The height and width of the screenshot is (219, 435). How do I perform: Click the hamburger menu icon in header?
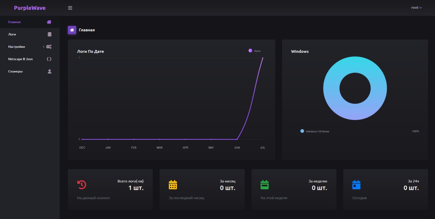tap(70, 8)
